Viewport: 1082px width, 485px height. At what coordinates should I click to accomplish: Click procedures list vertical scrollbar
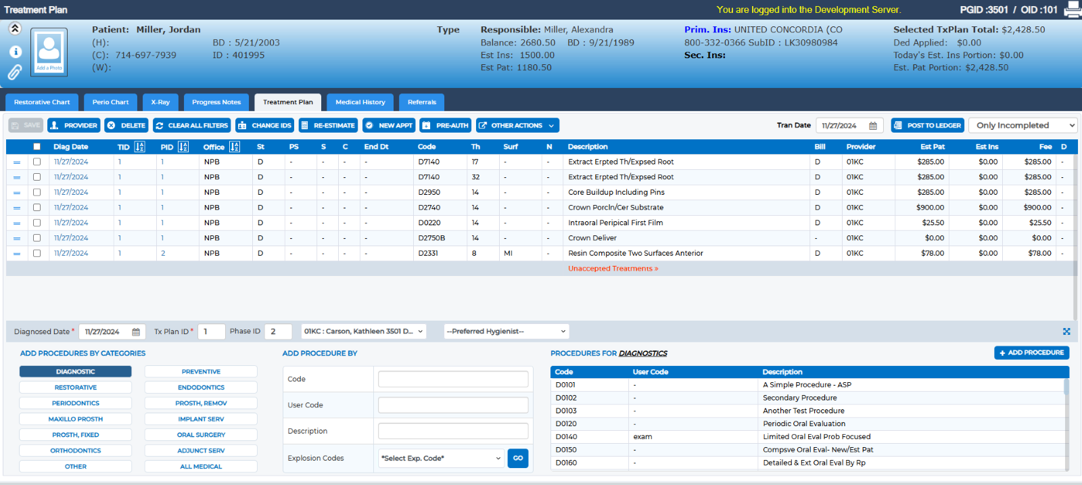point(1066,424)
